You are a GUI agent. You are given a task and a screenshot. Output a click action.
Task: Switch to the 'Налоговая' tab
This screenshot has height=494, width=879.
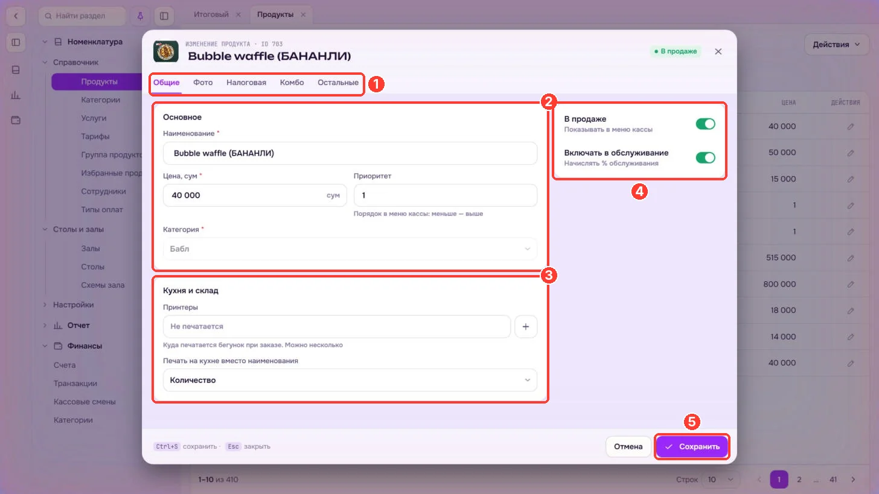pyautogui.click(x=246, y=83)
